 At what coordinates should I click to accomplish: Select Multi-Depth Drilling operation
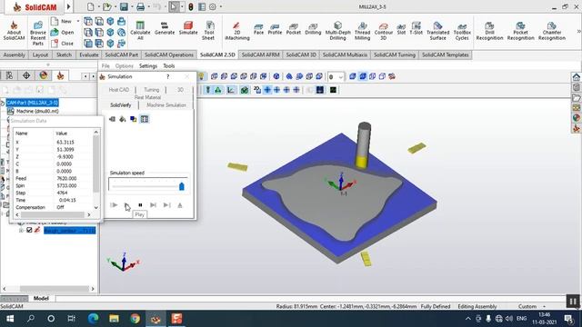(x=337, y=31)
